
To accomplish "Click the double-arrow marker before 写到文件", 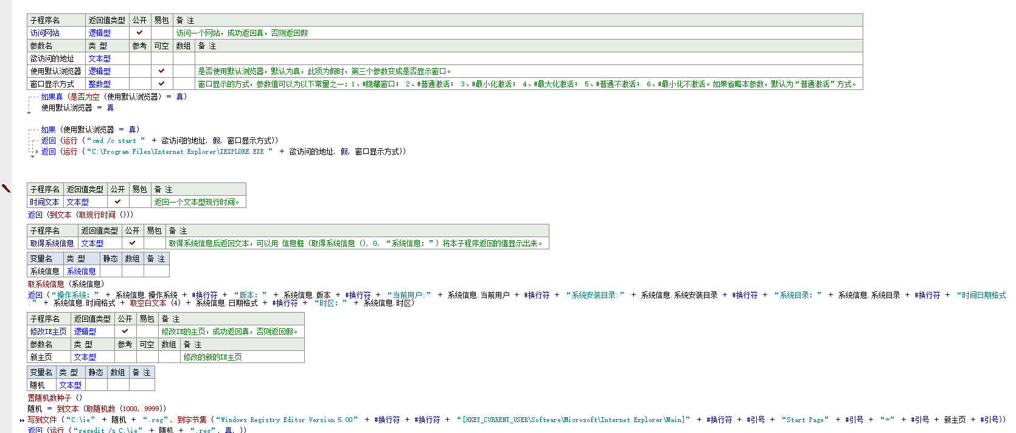I will click(x=22, y=420).
